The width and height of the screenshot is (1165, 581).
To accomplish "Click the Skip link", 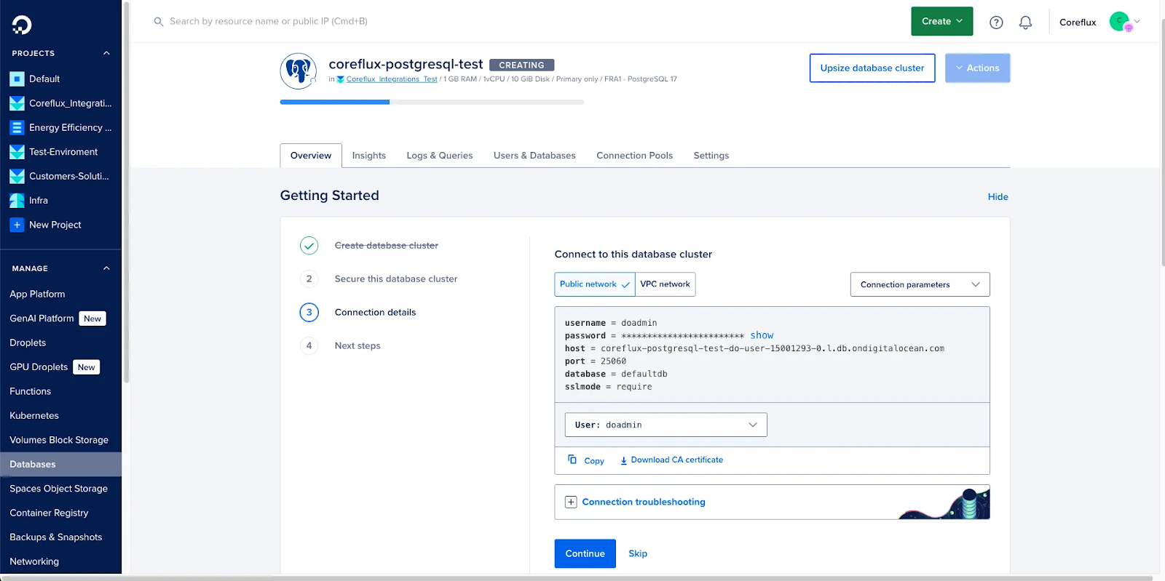I will 638,553.
